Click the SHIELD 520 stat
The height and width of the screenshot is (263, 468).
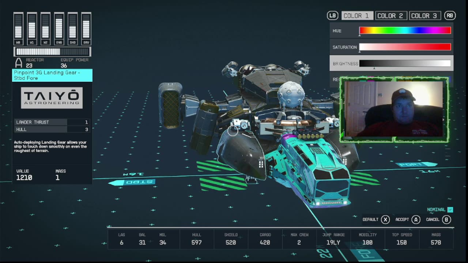click(x=231, y=239)
